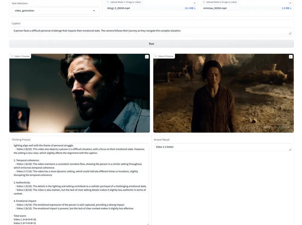Remove the uploaded kling1.5_00244.mp4 file

tap(194, 3)
